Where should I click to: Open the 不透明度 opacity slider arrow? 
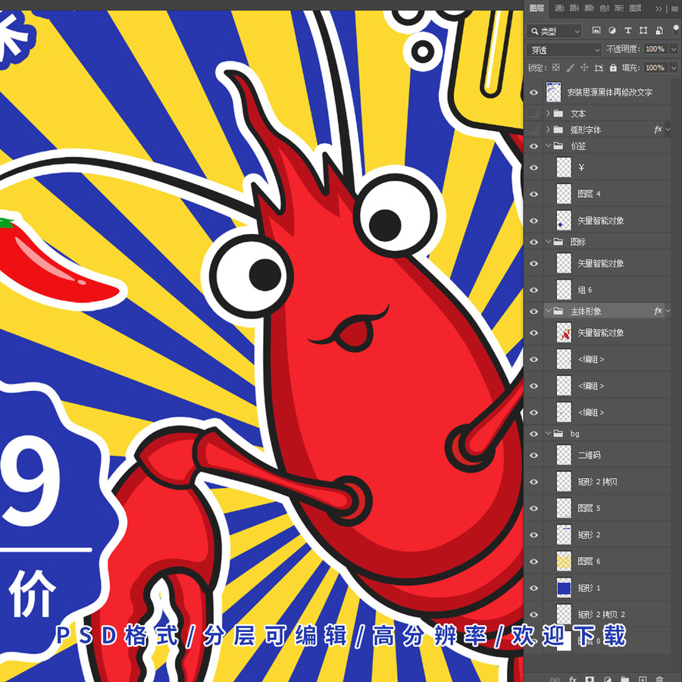674,49
